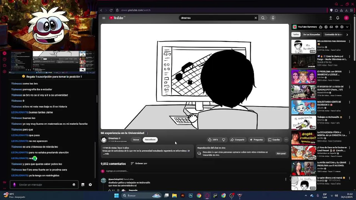Like the video (259 k thumbs up)
Screen dimensions: 356x200
[x=213, y=140]
